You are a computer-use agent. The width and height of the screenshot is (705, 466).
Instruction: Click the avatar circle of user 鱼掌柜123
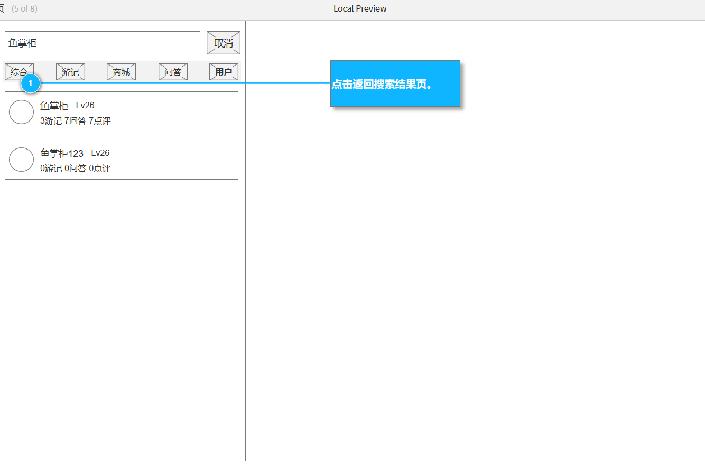tap(22, 160)
